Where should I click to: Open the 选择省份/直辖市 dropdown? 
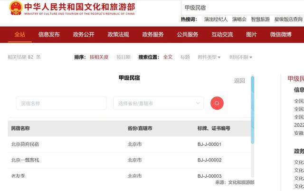(x=158, y=104)
